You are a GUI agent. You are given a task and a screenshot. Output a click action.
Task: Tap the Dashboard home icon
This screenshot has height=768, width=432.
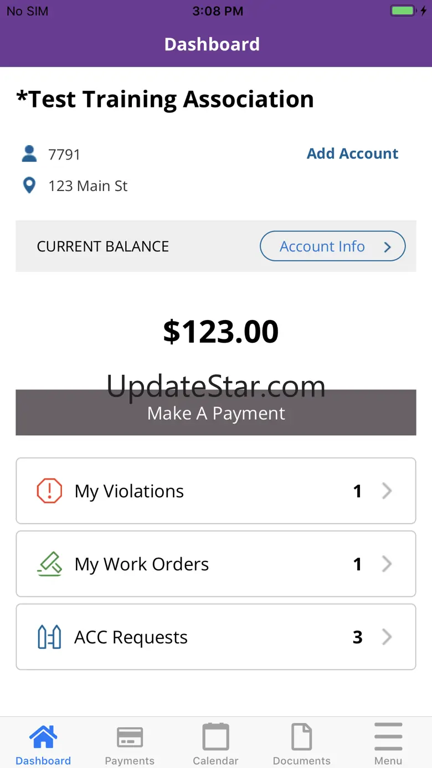[x=43, y=737]
